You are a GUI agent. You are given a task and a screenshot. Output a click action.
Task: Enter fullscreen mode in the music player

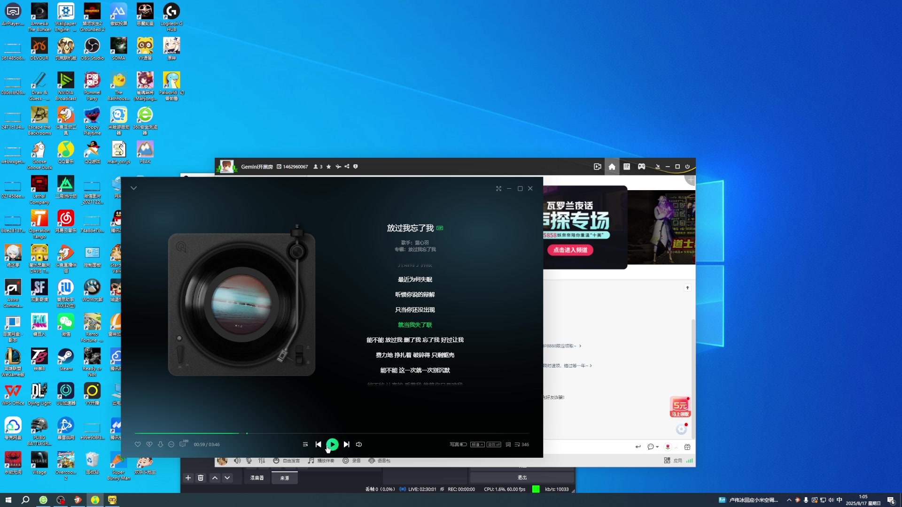pos(499,188)
